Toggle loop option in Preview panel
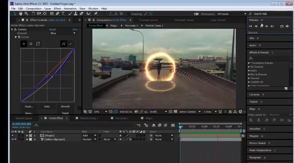Viewport: 294px width, 163px height. pyautogui.click(x=282, y=26)
